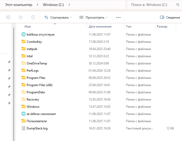
Task: Select the 'Intel' name text
Action: coord(29,56)
